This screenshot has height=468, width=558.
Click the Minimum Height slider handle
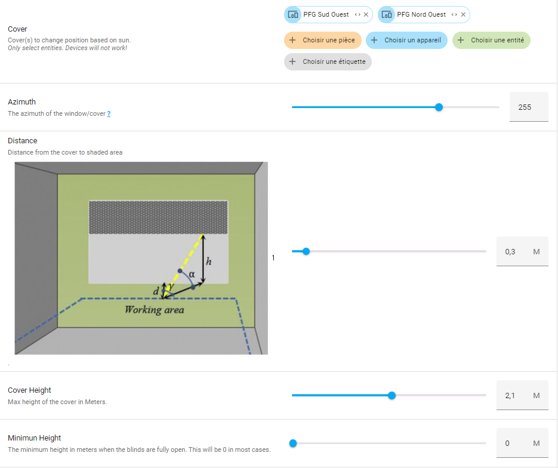pyautogui.click(x=293, y=443)
